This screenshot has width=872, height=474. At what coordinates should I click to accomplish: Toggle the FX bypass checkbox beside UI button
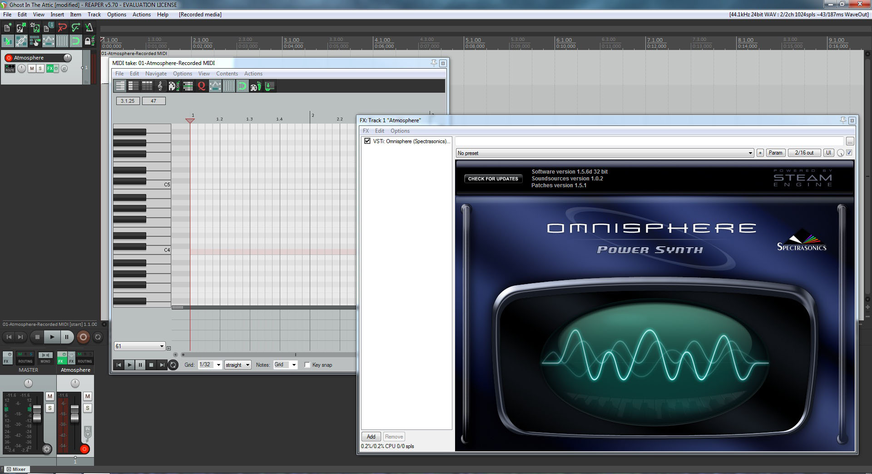pos(849,153)
